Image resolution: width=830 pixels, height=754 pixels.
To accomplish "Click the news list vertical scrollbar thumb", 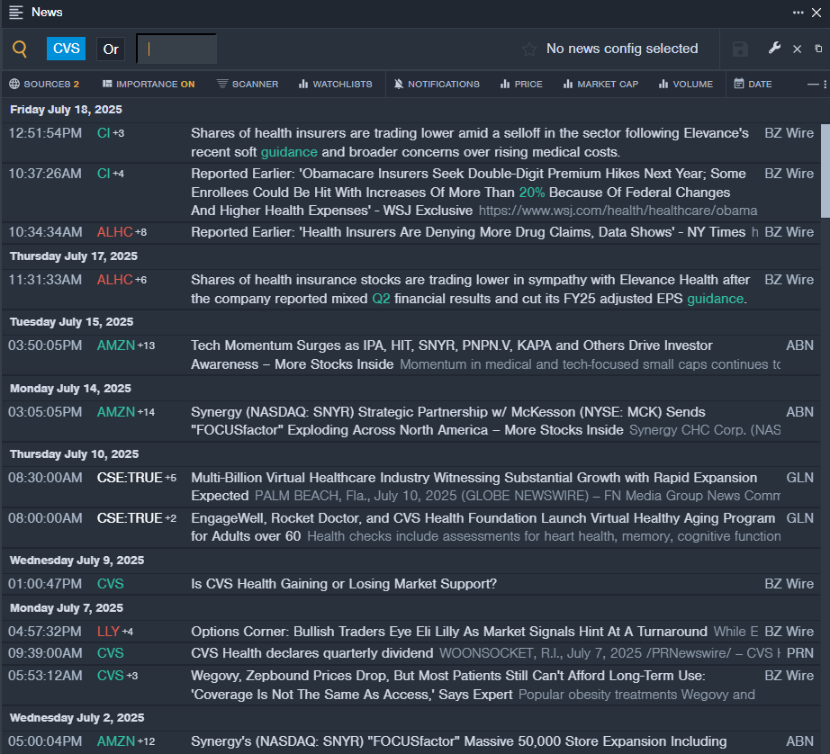I will pos(825,171).
